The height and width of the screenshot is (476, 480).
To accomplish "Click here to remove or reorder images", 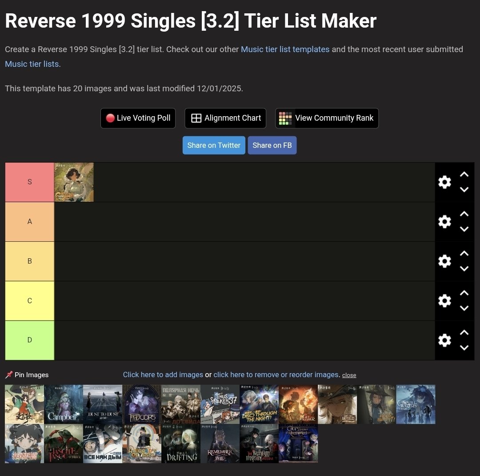I will [x=276, y=374].
